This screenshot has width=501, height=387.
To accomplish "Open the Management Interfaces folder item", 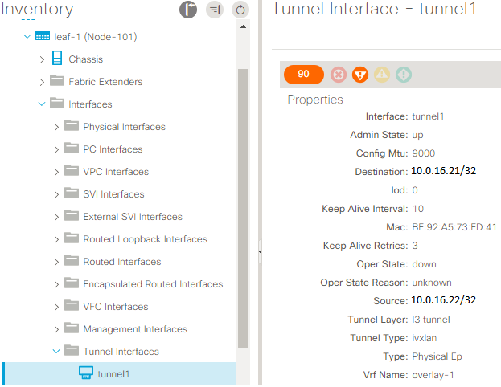I will [x=135, y=329].
